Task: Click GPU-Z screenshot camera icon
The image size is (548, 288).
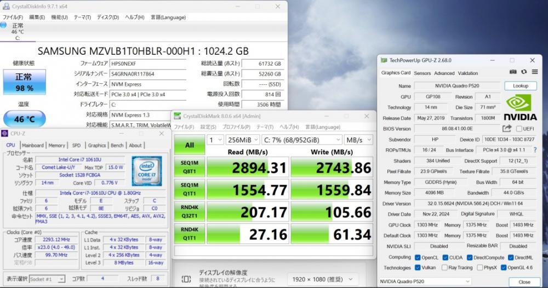Action: 513,72
